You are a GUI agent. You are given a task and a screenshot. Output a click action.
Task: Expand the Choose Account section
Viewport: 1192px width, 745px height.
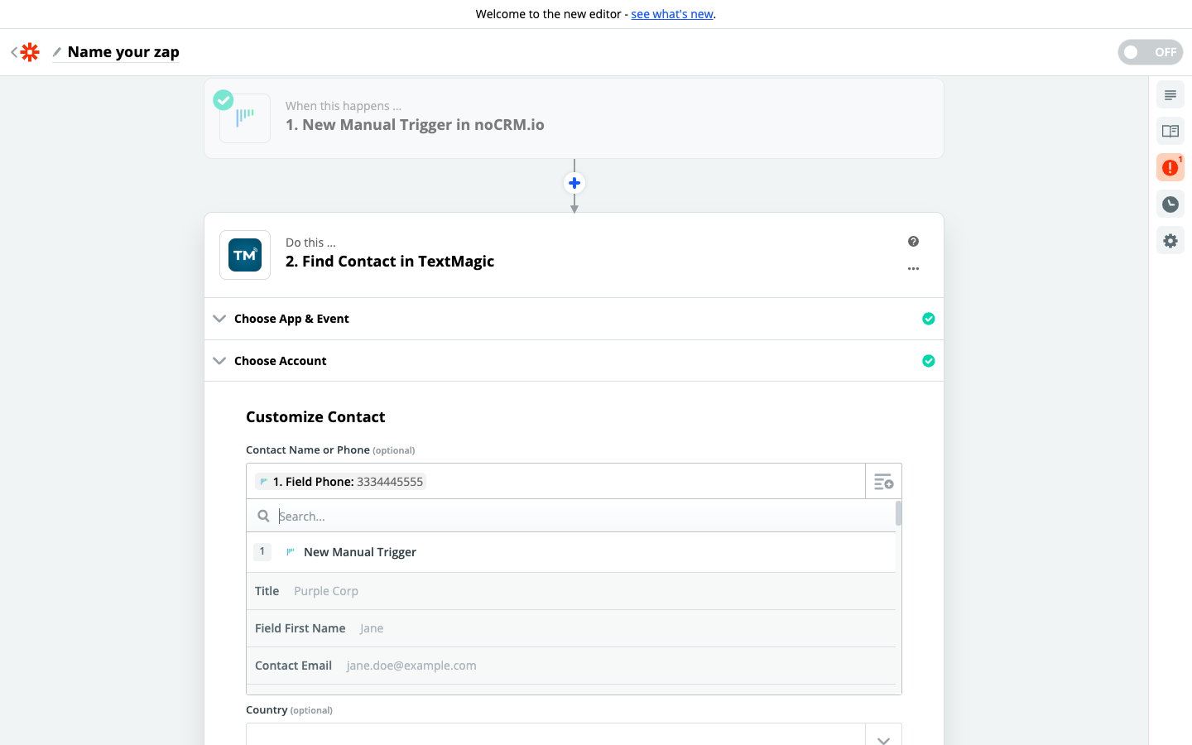(280, 361)
